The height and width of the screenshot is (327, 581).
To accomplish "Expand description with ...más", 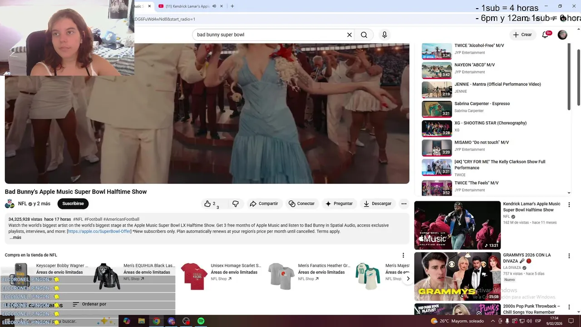I will [15, 238].
